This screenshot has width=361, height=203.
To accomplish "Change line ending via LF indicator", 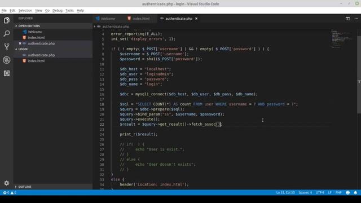I will tap(329, 192).
